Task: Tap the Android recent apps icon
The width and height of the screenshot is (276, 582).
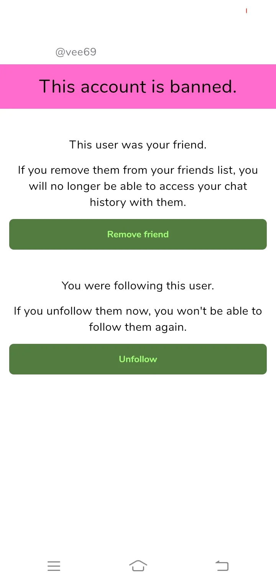Action: [54, 566]
